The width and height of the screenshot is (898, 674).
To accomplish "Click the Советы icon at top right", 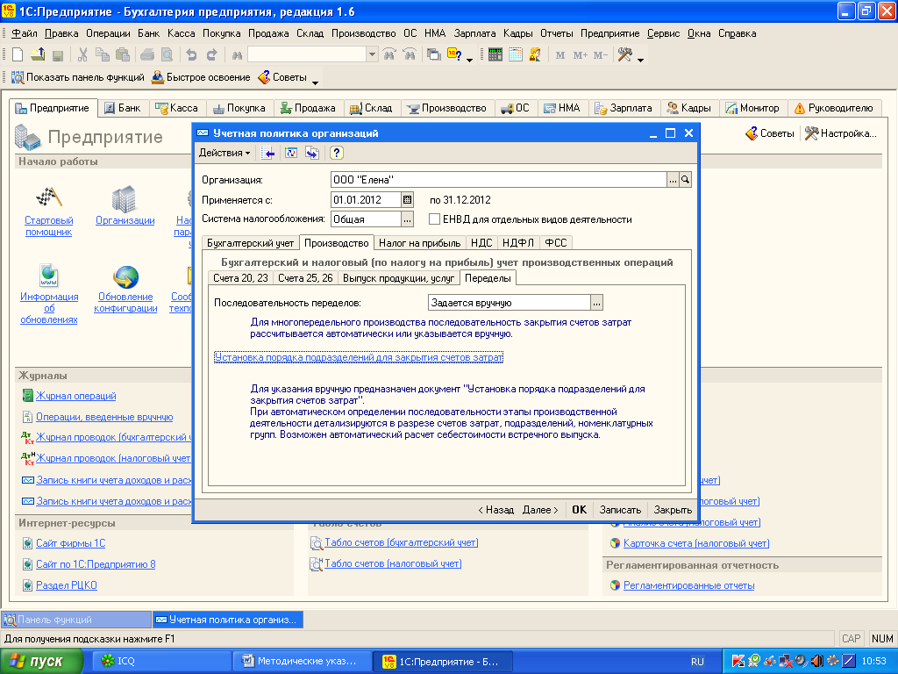I will (769, 133).
